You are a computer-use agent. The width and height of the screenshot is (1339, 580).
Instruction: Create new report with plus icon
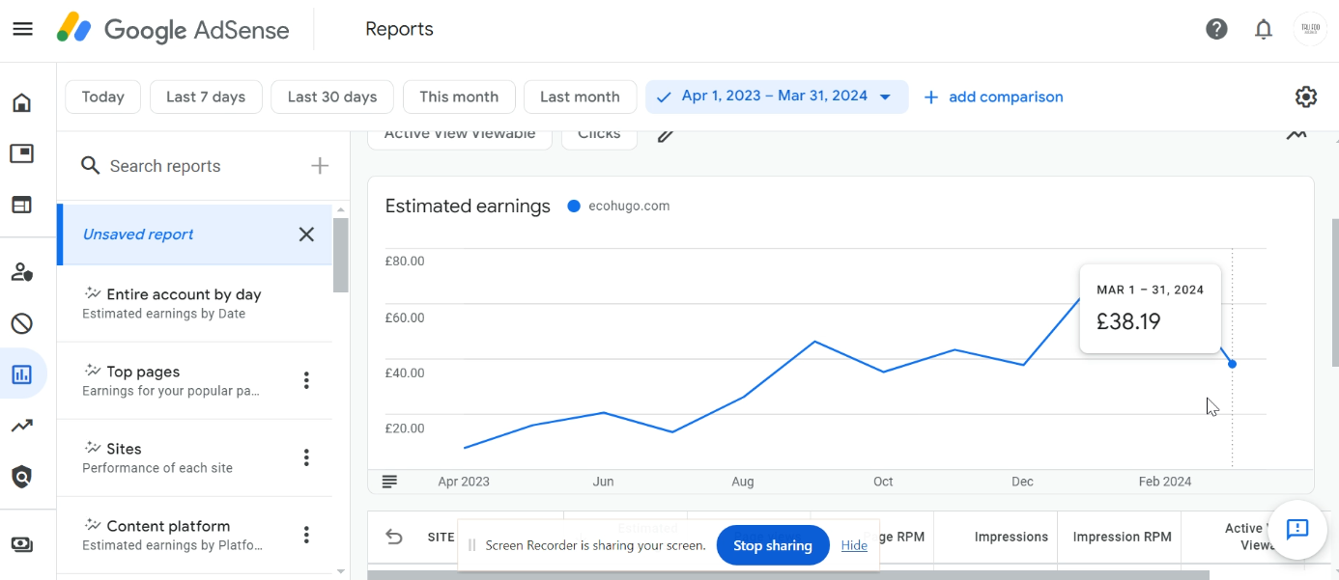320,166
